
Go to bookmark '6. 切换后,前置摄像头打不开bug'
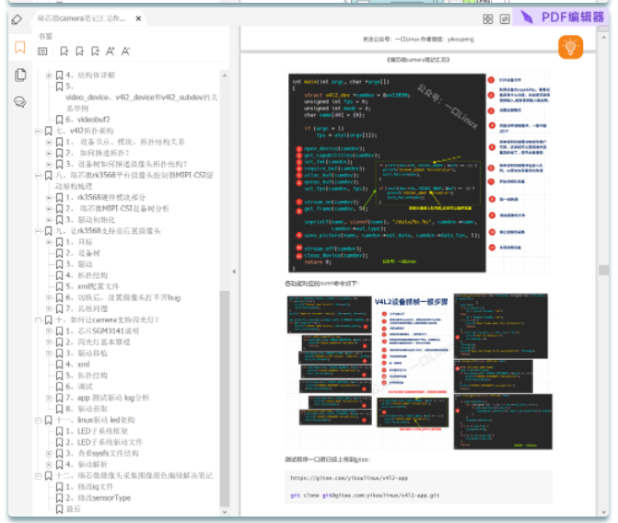123,297
